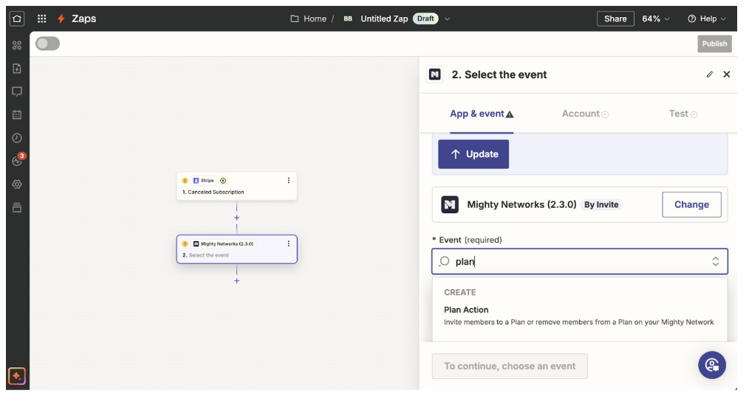
Task: Launch the AI assistant sparkle button
Action: [x=17, y=376]
